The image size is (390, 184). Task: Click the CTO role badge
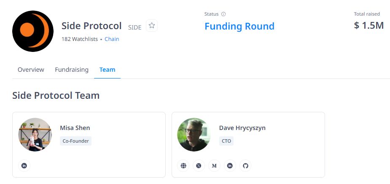226,141
